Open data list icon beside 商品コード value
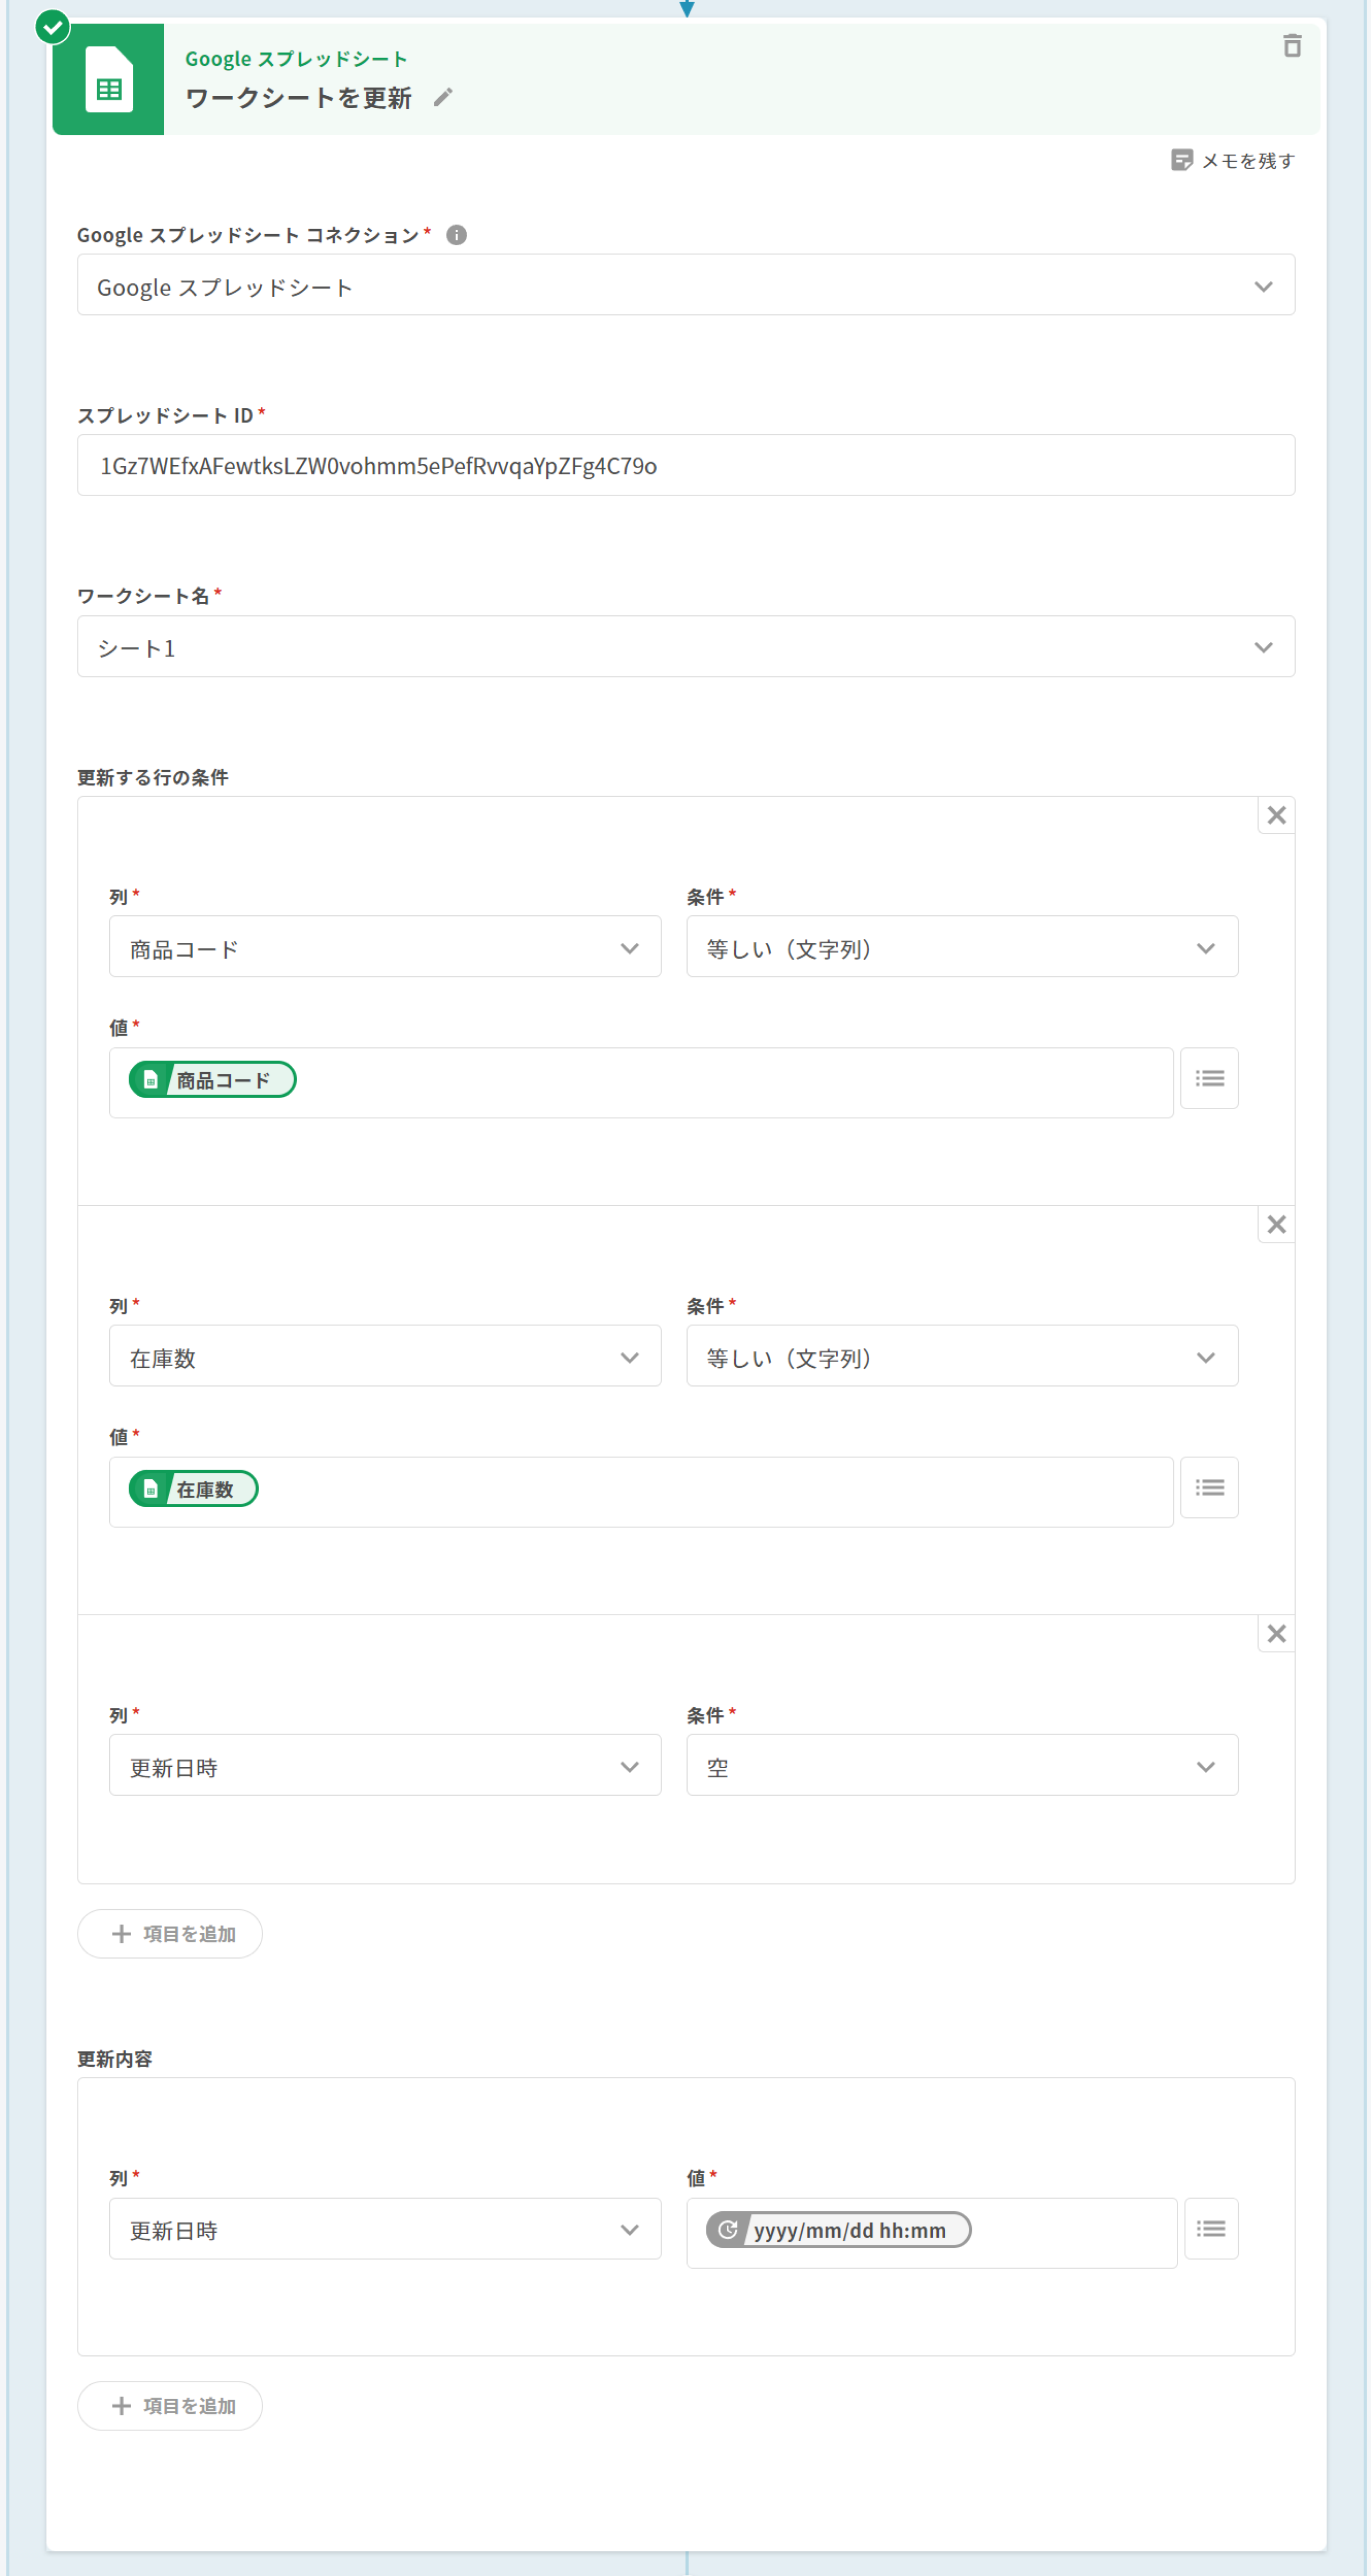 (x=1209, y=1078)
